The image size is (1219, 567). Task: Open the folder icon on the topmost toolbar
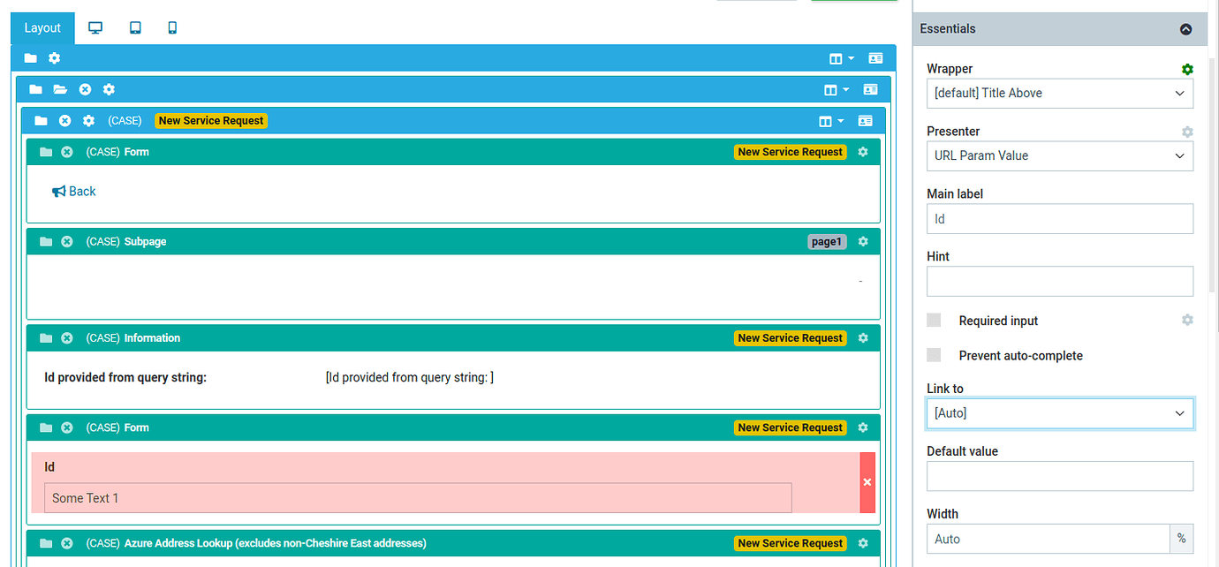30,57
